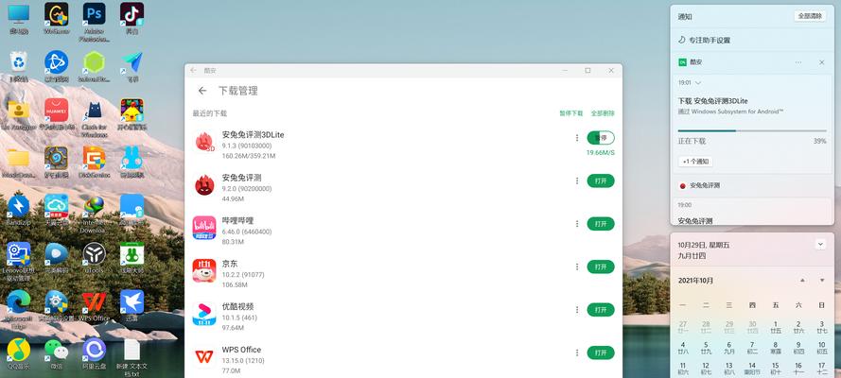Click the download progress bar in notification

tap(752, 130)
